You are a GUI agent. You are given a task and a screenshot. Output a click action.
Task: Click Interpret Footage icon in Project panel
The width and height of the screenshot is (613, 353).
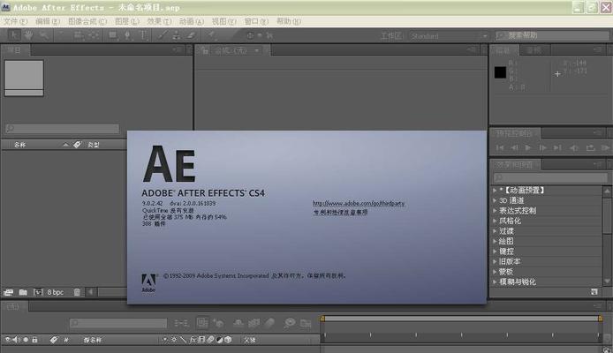8,292
